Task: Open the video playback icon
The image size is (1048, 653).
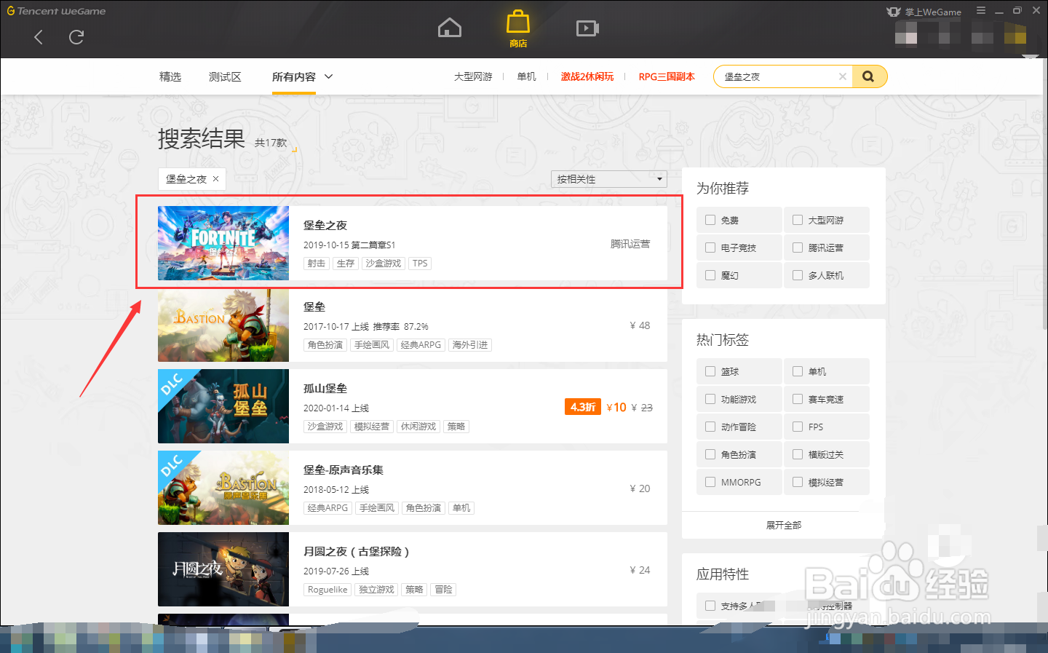Action: point(587,28)
